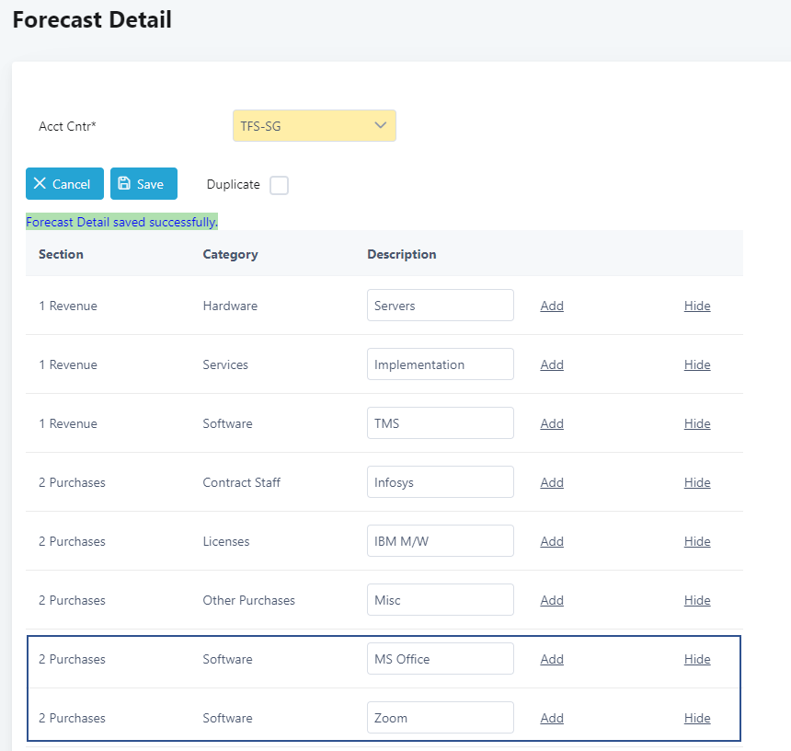Hide the Implementation services row
This screenshot has height=751, width=791.
[x=697, y=364]
